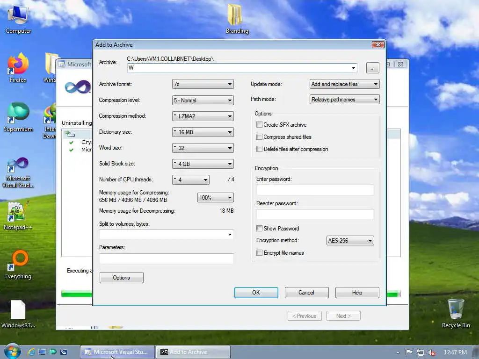Open the Branding folder on desktop
The height and width of the screenshot is (359, 479).
236,19
